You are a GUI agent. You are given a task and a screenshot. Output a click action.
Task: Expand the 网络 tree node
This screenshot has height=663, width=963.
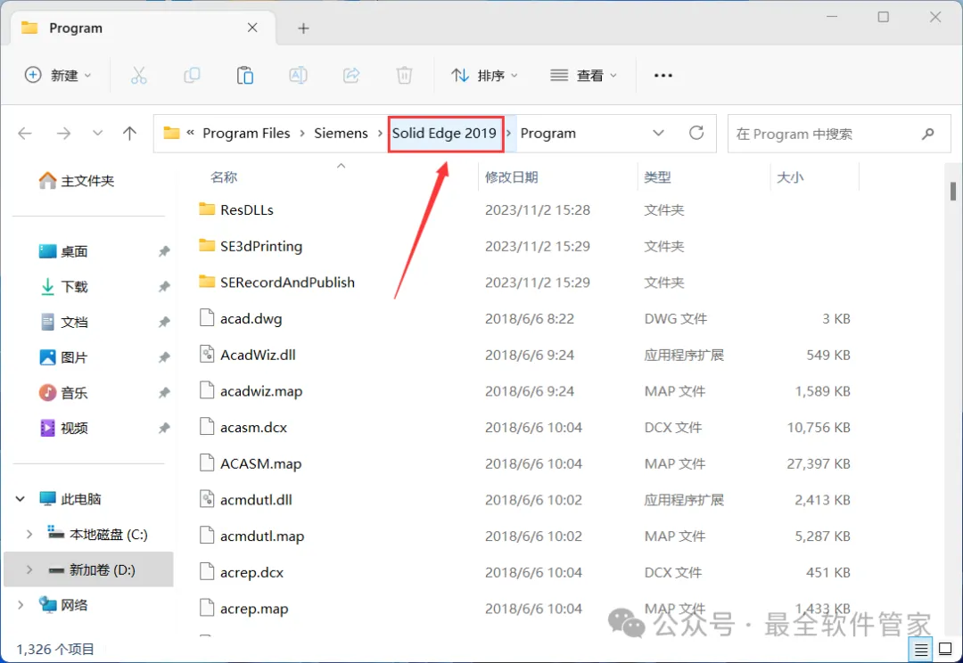pos(21,605)
